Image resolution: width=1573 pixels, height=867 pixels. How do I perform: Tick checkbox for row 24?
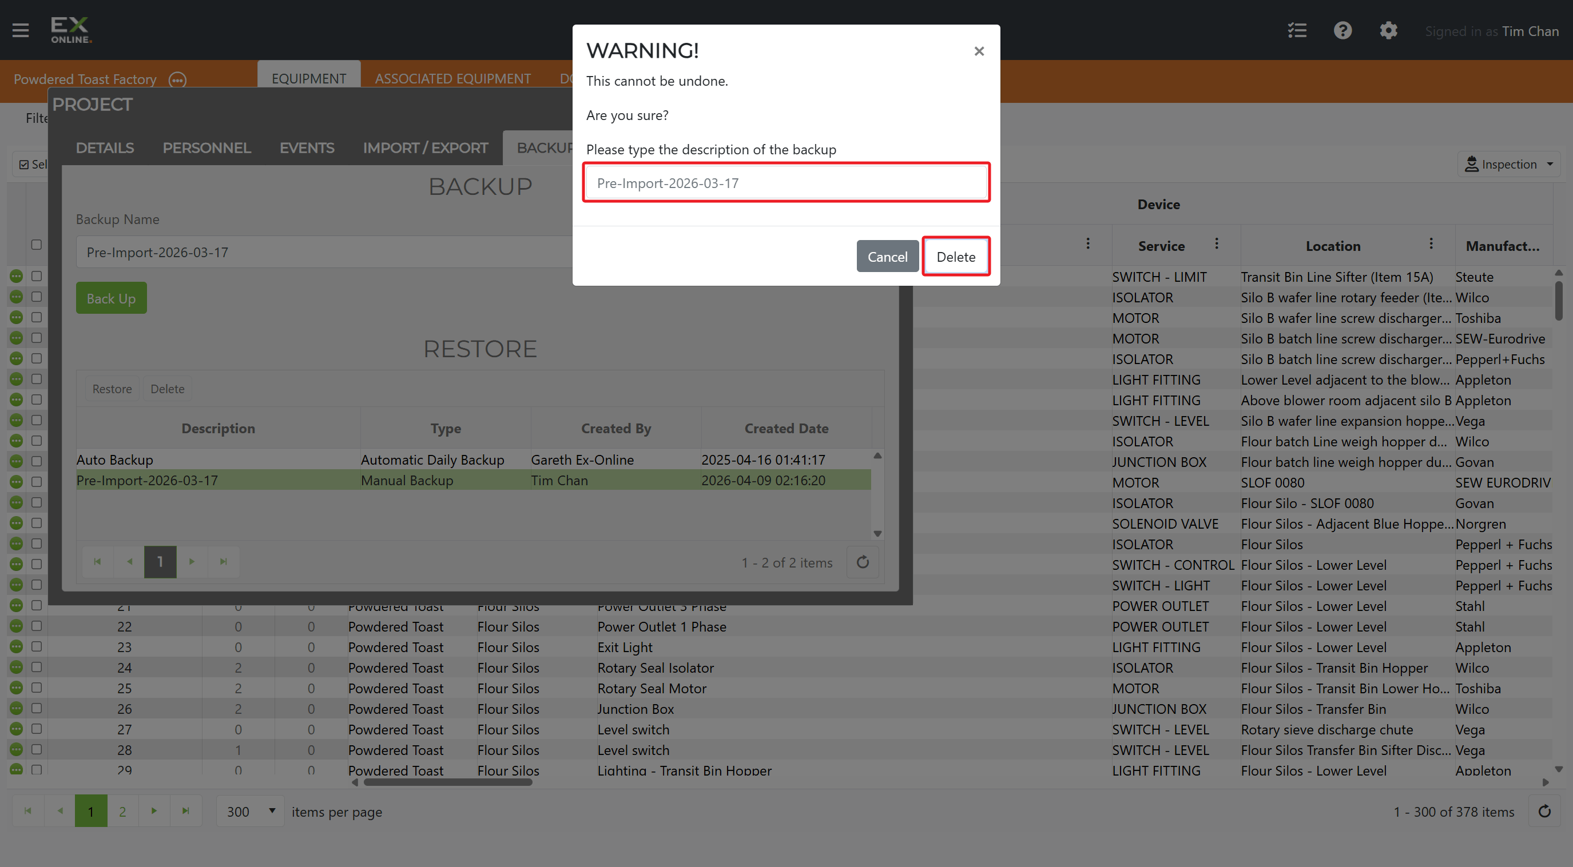point(37,667)
